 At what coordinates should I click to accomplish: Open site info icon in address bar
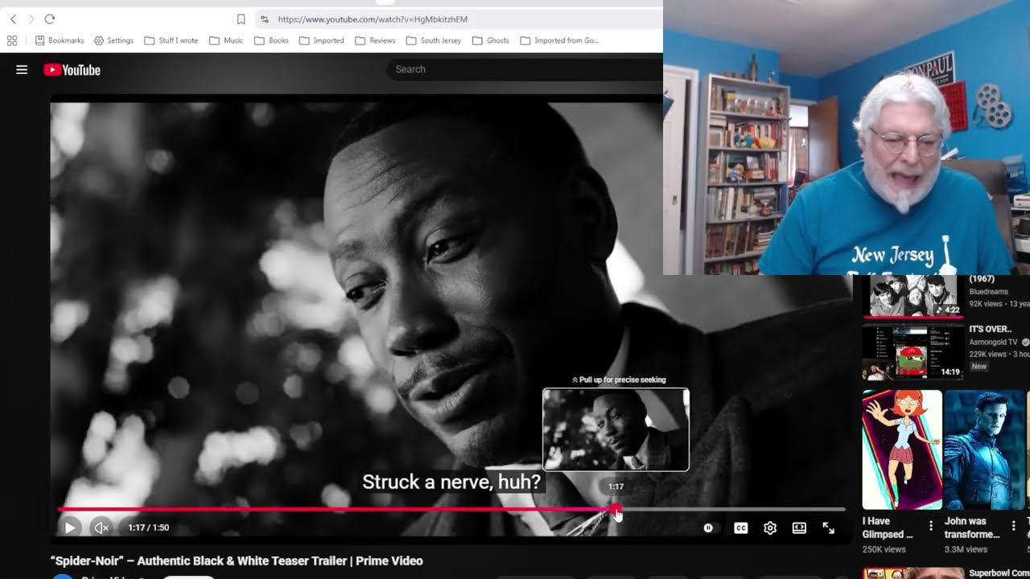pos(265,19)
